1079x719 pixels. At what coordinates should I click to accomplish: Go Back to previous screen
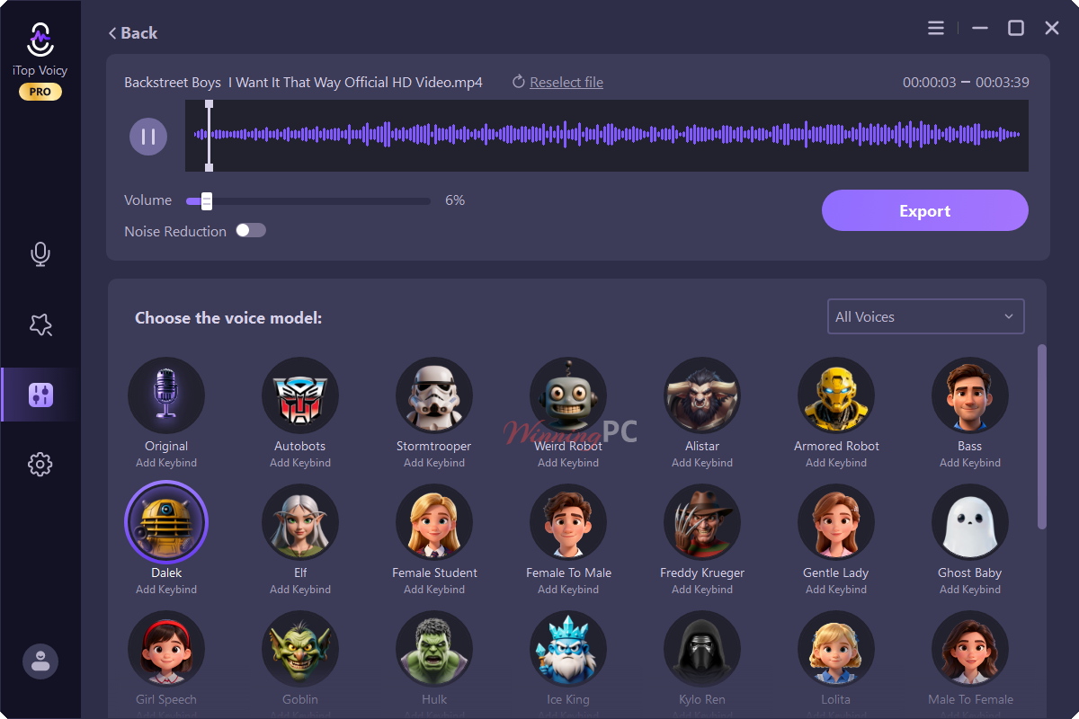coord(132,33)
